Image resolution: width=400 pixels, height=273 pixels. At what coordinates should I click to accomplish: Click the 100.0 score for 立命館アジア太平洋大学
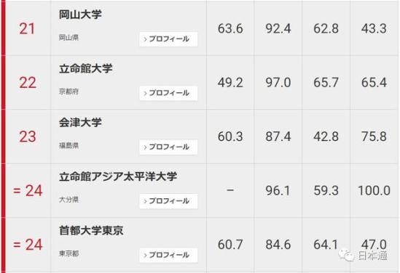tap(374, 191)
